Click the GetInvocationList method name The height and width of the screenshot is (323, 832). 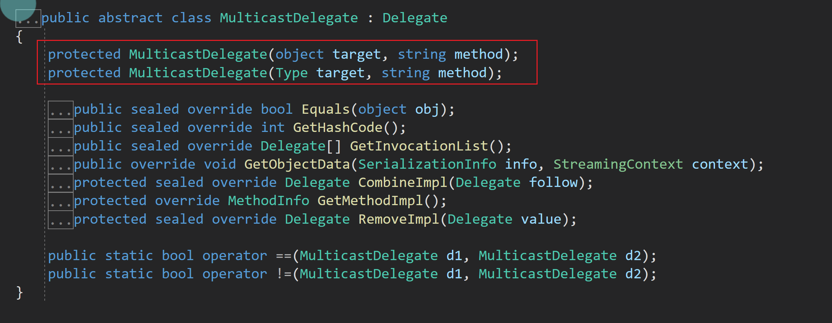419,146
